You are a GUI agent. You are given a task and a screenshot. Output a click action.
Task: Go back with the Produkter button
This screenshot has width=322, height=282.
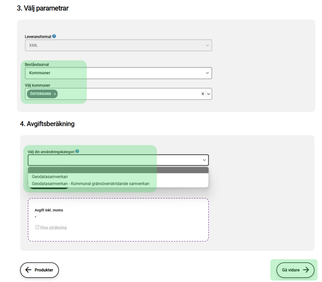(x=40, y=270)
